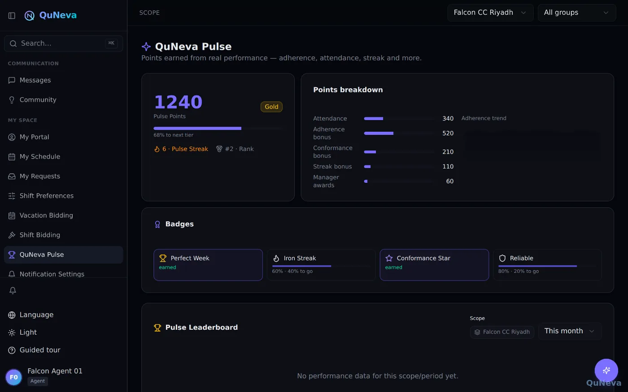Click the Perfect Week trophy icon
628x392 pixels.
coord(163,258)
